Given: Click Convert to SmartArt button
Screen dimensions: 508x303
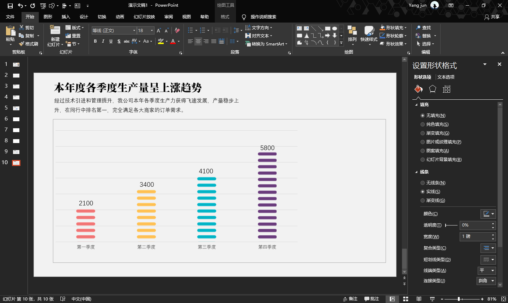Looking at the screenshot, I should [266, 44].
